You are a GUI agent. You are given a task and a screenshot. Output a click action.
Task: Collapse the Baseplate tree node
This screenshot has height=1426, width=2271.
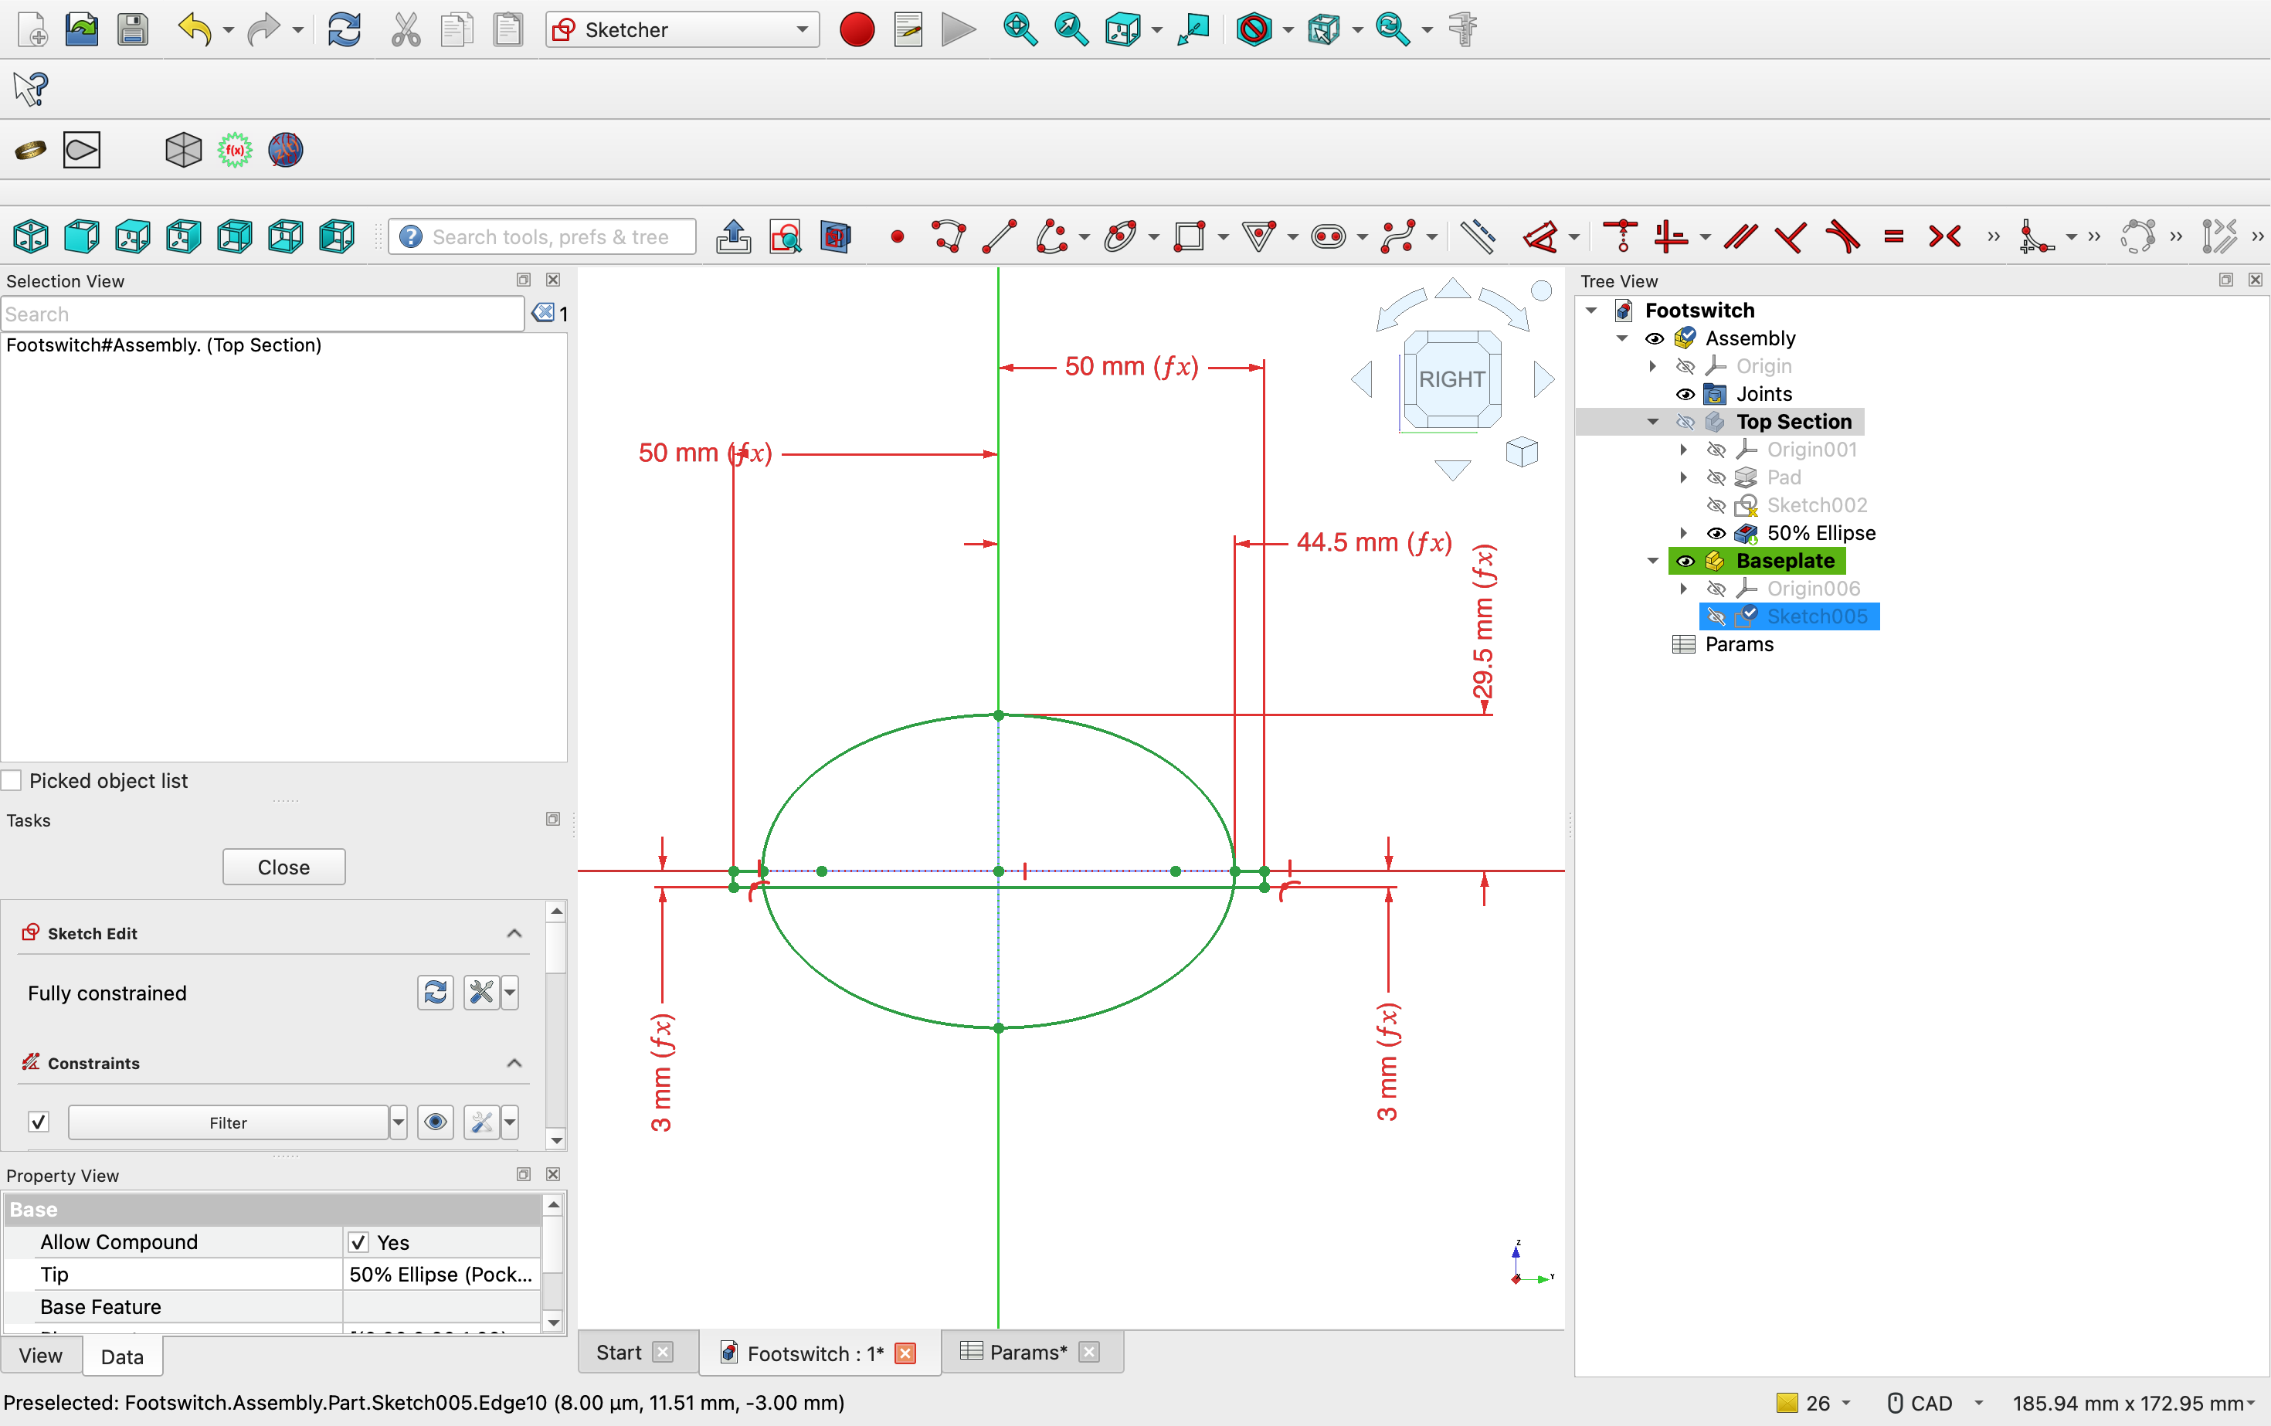[1653, 561]
